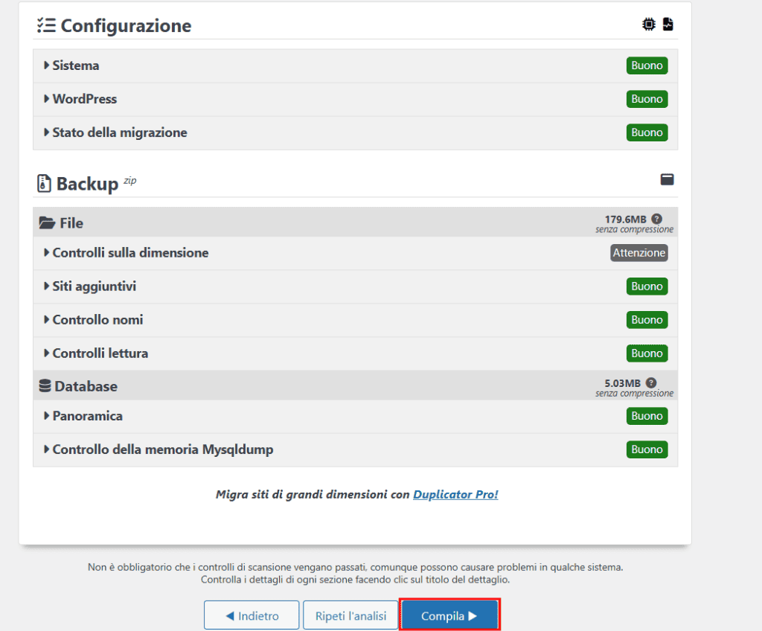Expand the Sistema section
Screen dimensions: 762x631
click(x=77, y=65)
